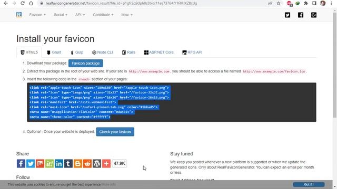This screenshot has width=337, height=189.
Task: Expand the Social dropdown menu
Action: (61, 15)
